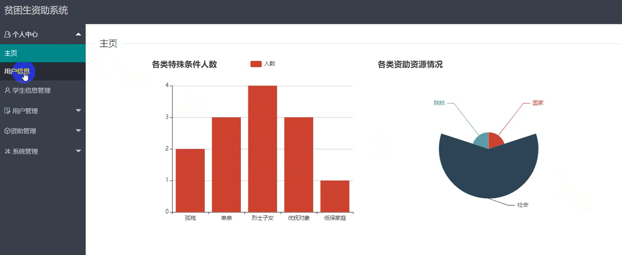Open the 用户信息 menu item
Image resolution: width=622 pixels, height=255 pixels.
pos(43,71)
